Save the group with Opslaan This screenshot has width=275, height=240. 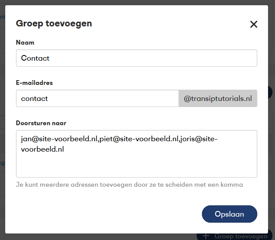230,214
